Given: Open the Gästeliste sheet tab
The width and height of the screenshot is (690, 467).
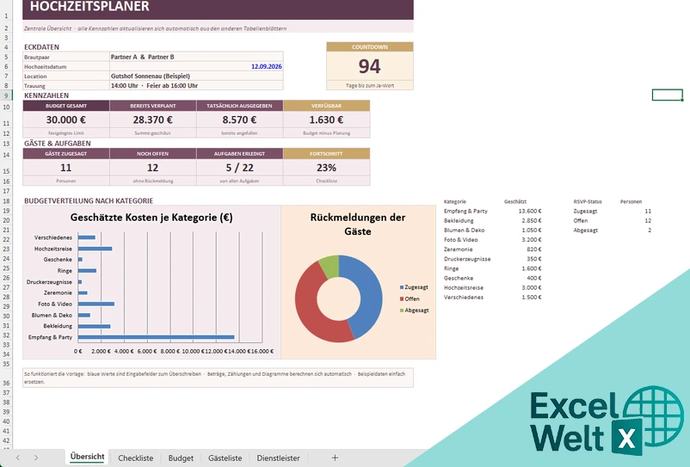Looking at the screenshot, I should [225, 458].
